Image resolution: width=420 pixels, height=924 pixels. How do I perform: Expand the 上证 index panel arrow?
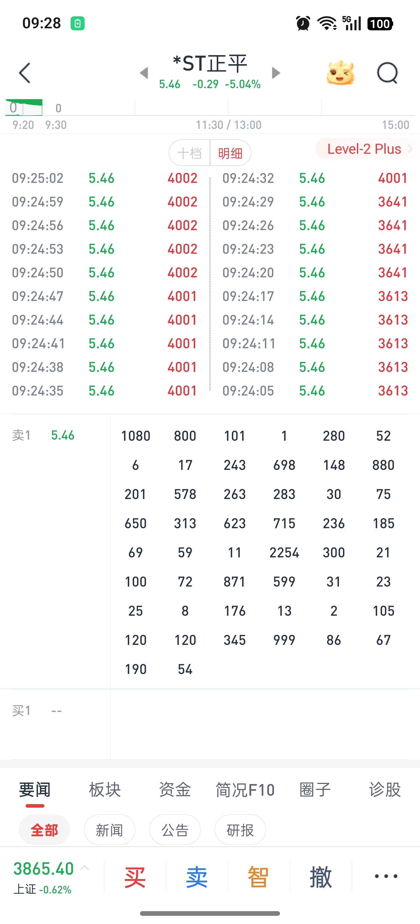click(85, 868)
